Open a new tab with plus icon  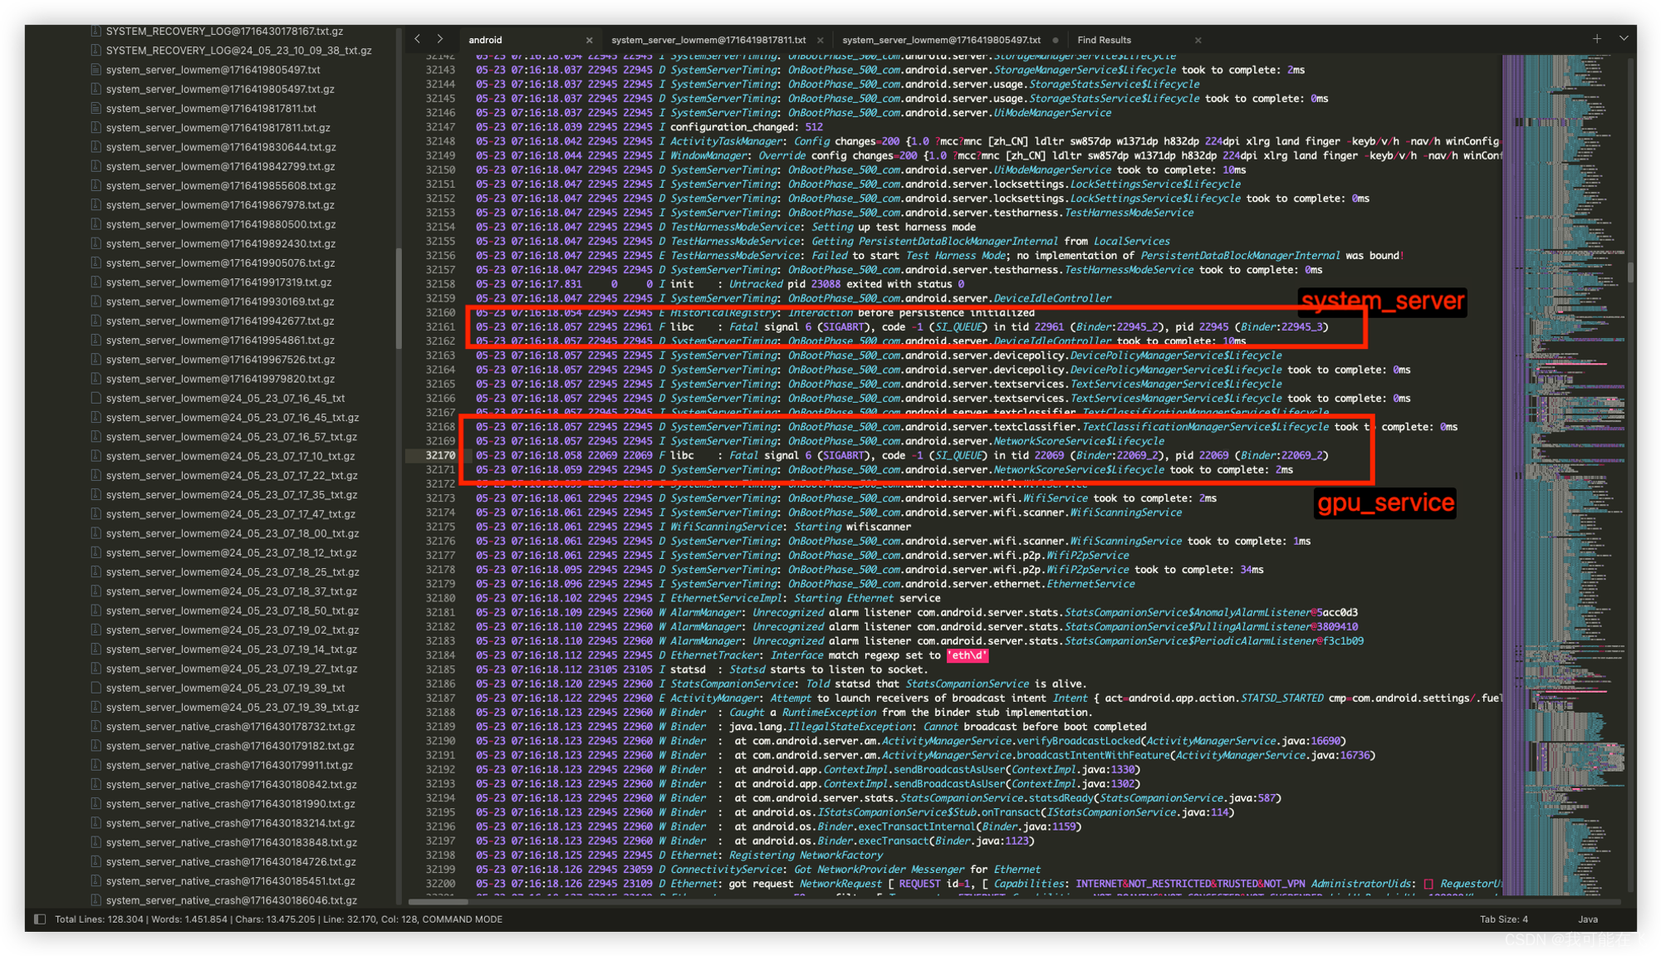point(1597,38)
